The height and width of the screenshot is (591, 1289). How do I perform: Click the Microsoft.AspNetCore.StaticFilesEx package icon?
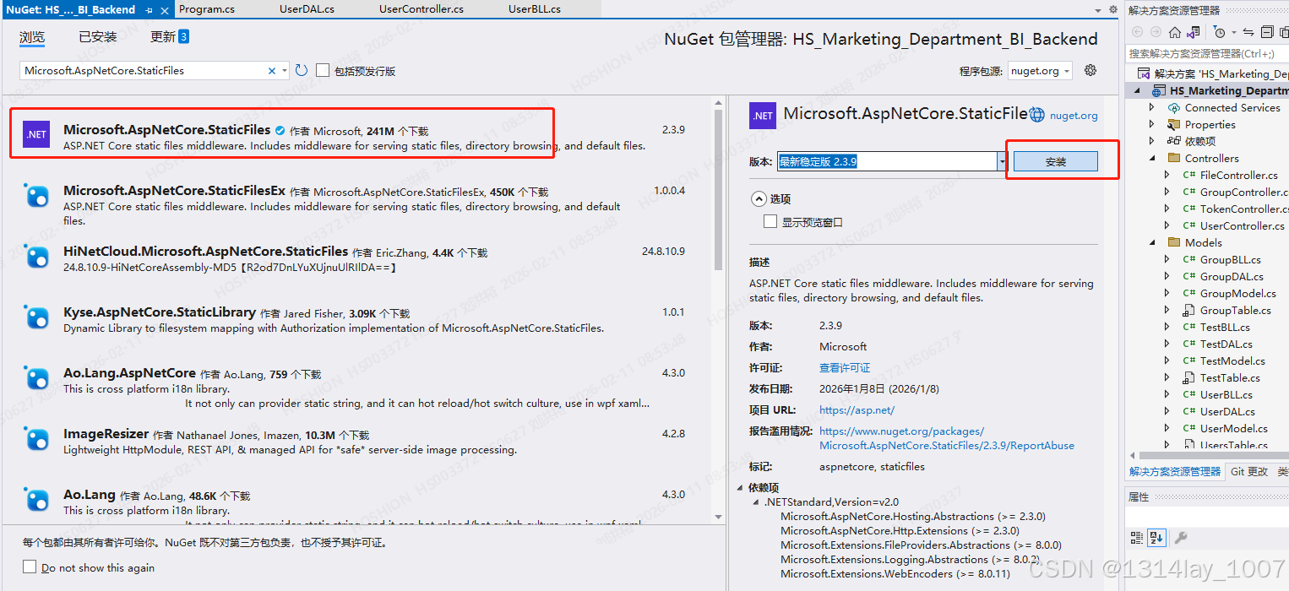[x=37, y=196]
